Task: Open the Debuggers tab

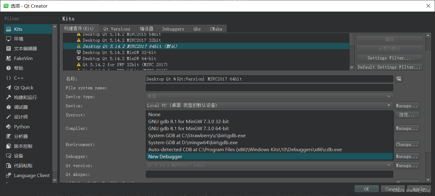Action: 173,29
